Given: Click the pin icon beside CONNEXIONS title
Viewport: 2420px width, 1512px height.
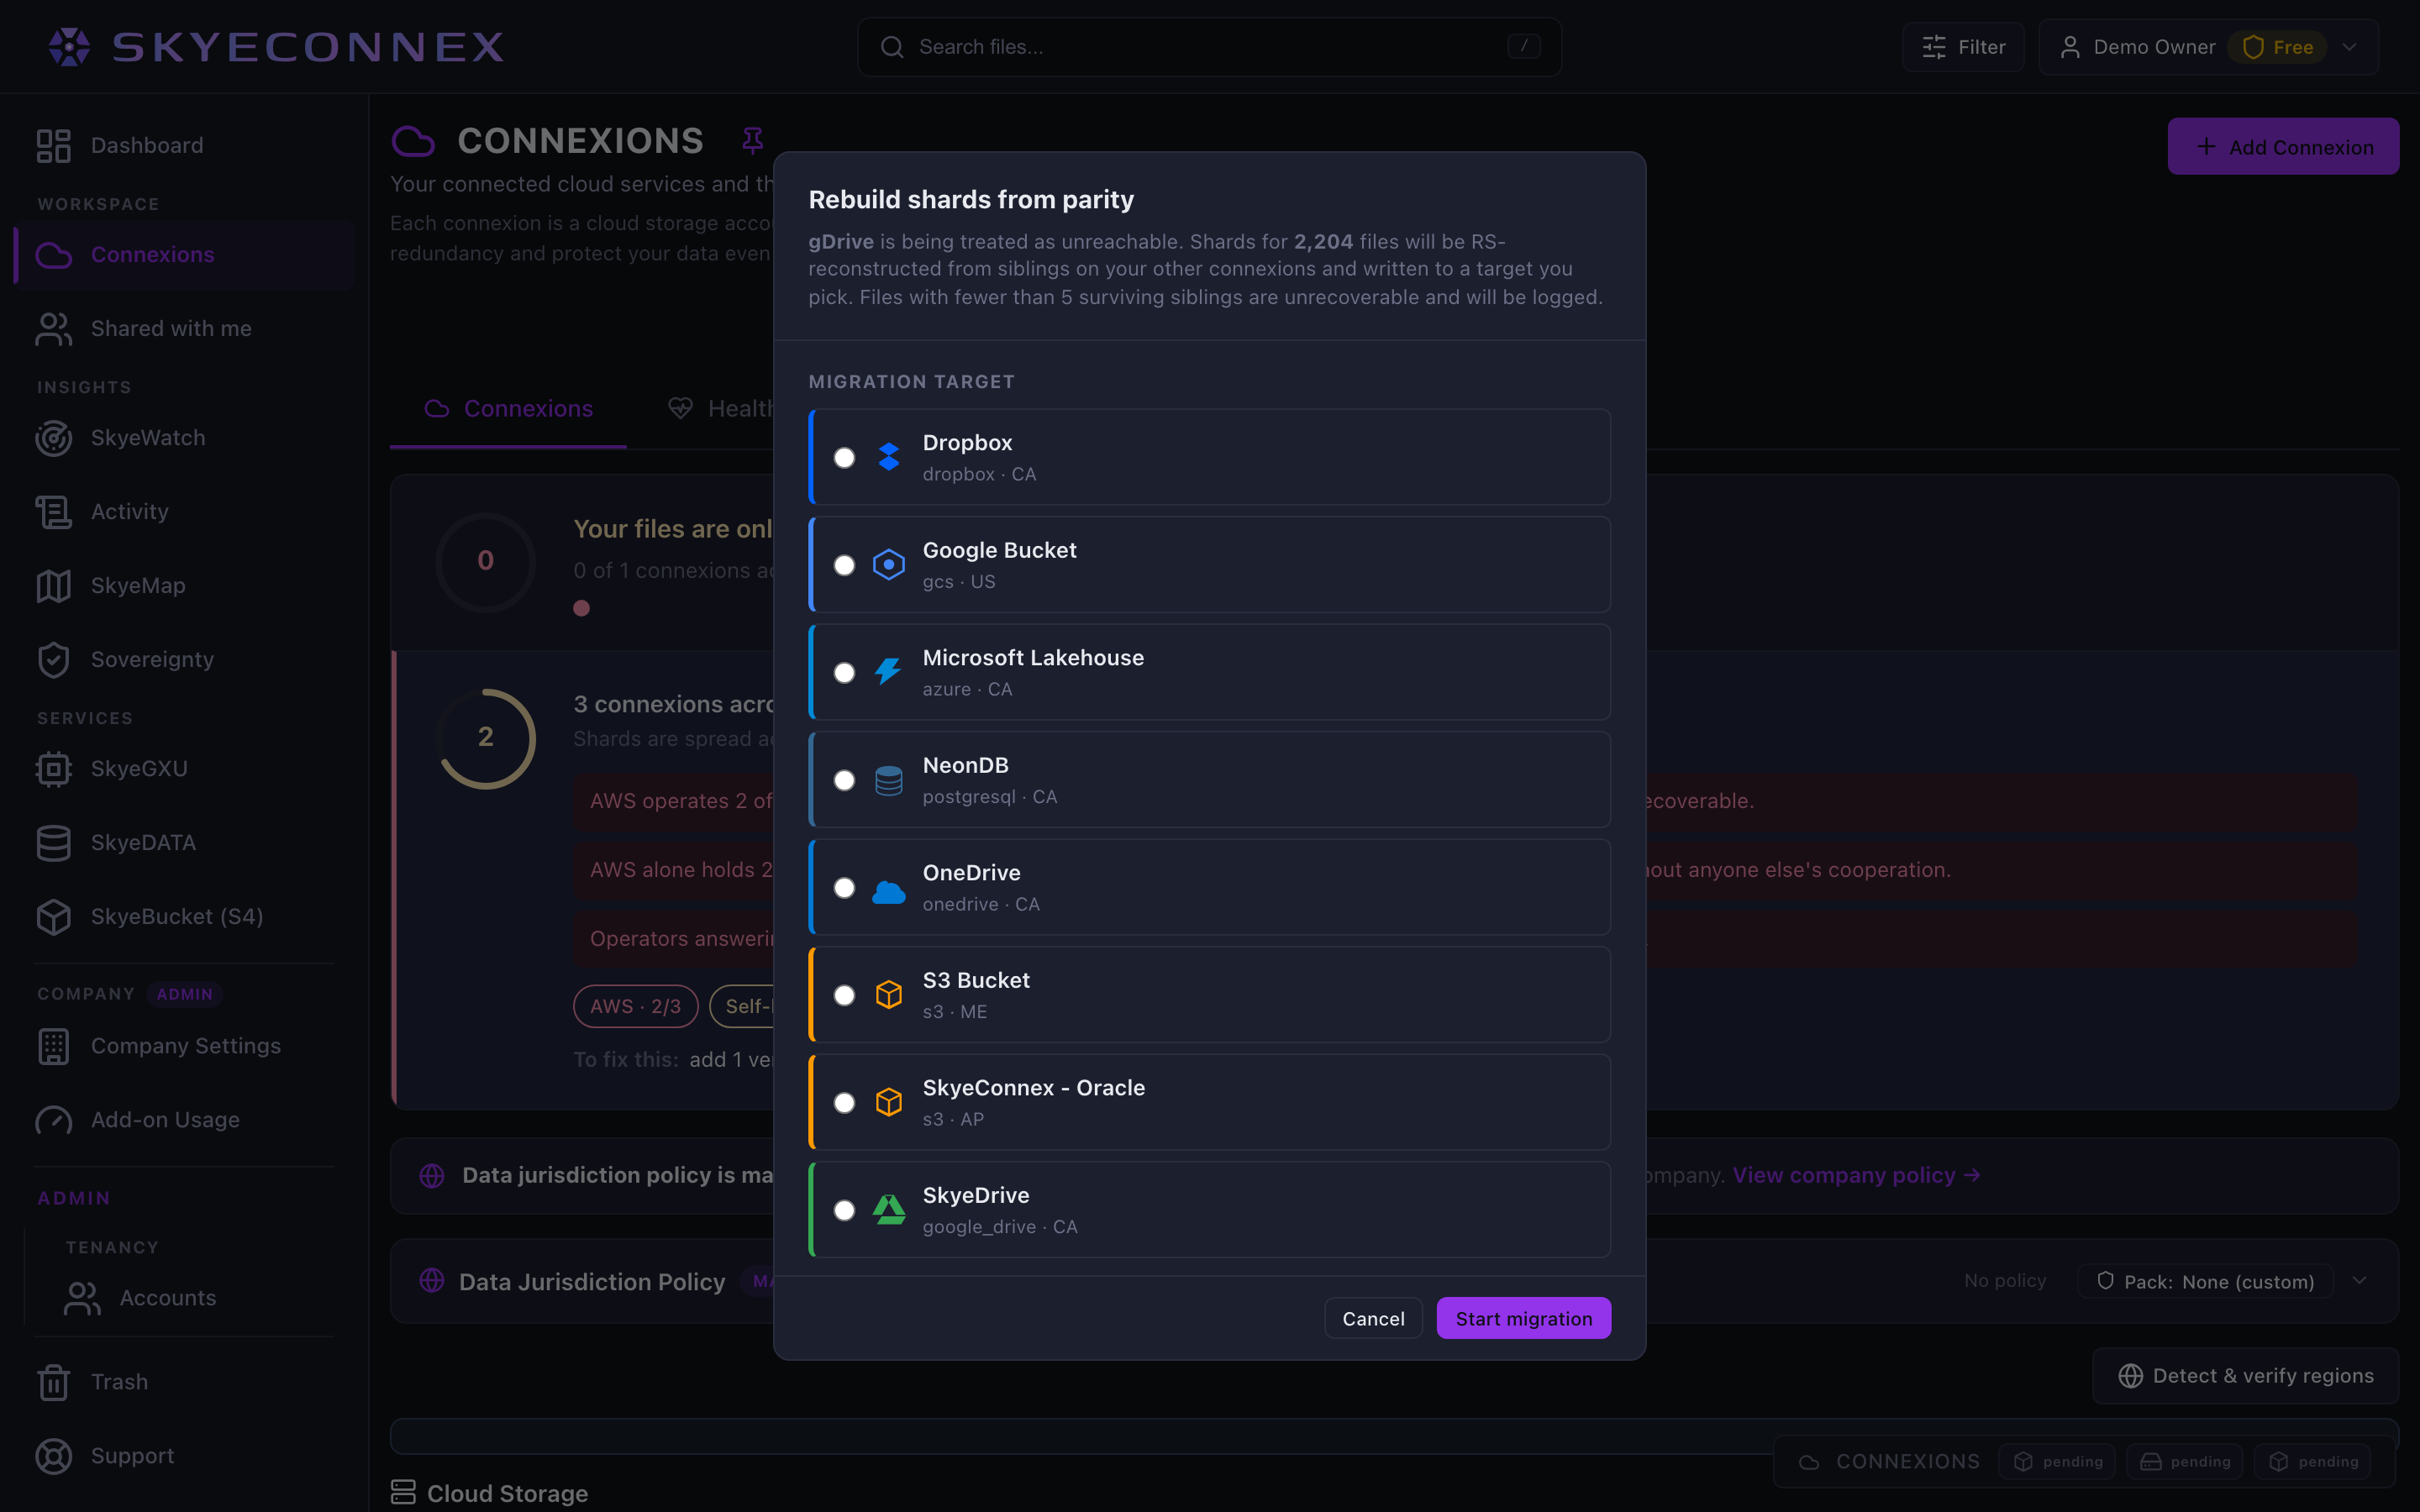Looking at the screenshot, I should point(753,141).
